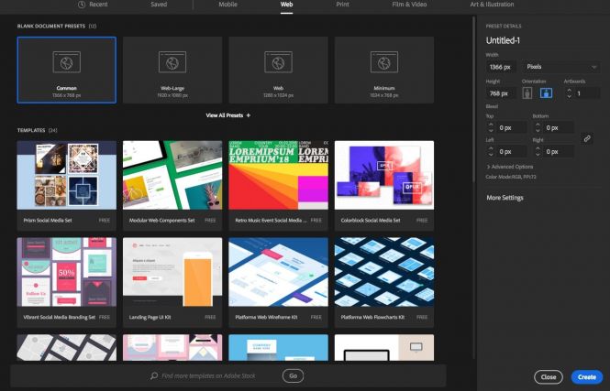Open the Art & Illustration tab
Screen dimensions: 610x391
click(x=492, y=5)
